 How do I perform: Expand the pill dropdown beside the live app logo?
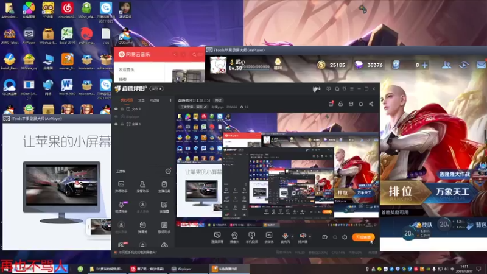(x=156, y=89)
